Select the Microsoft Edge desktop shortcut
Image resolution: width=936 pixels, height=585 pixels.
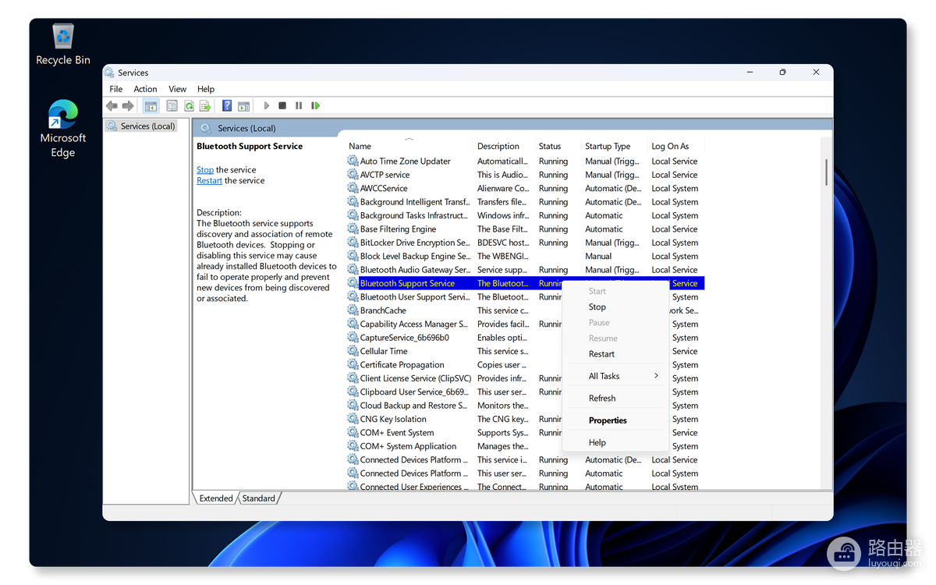pos(63,129)
